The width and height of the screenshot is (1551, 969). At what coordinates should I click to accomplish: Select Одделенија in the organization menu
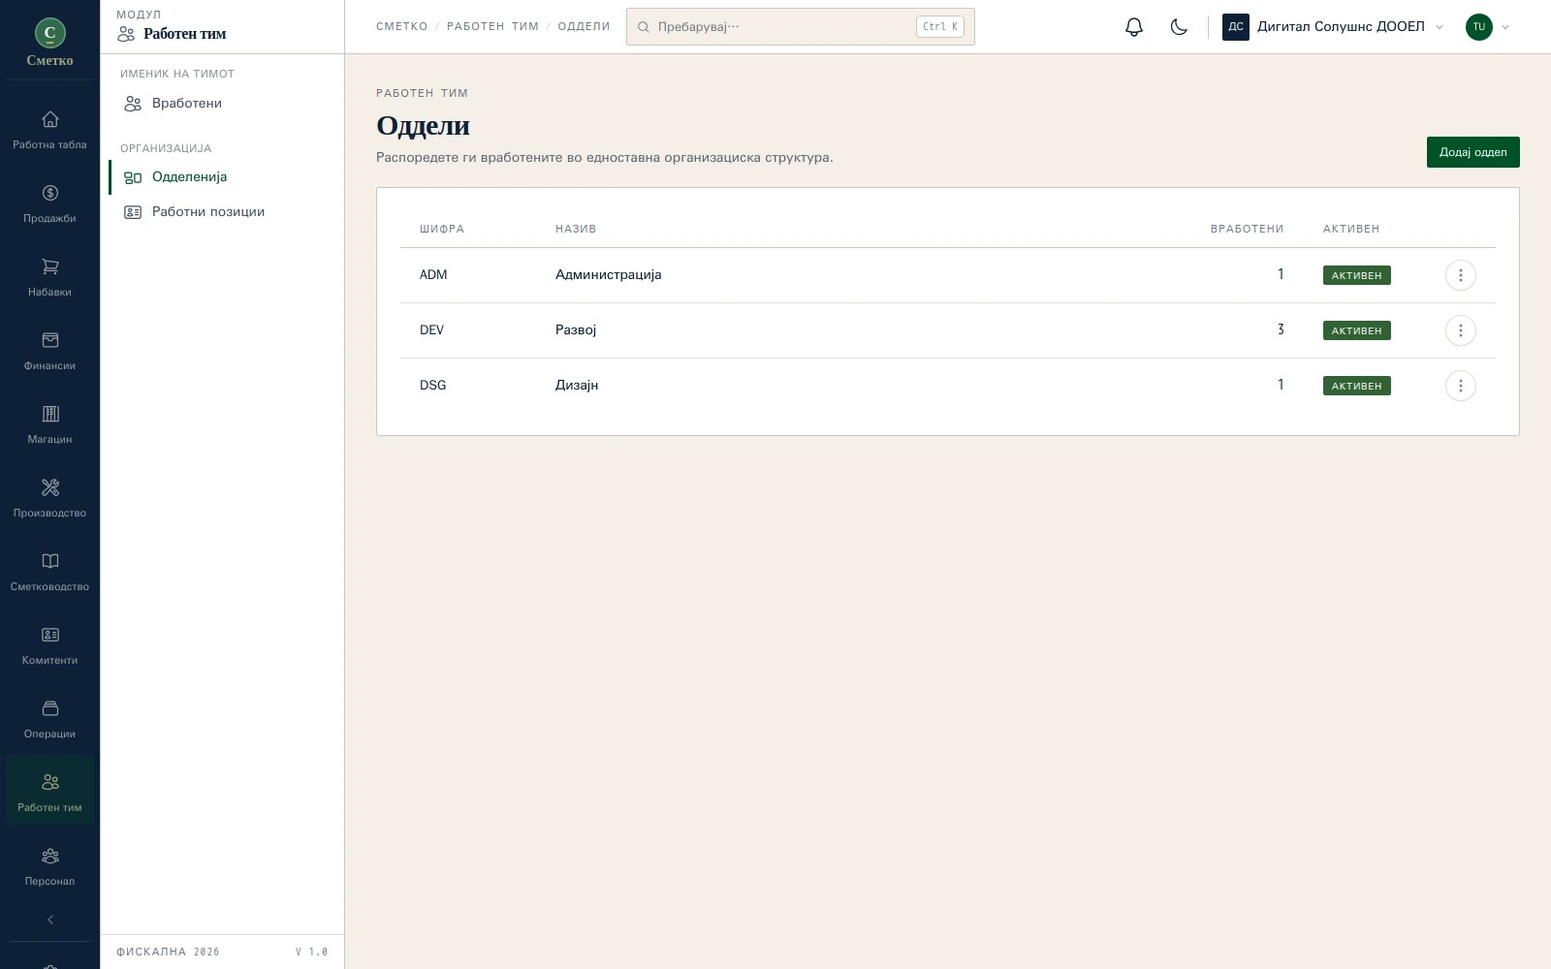point(222,176)
